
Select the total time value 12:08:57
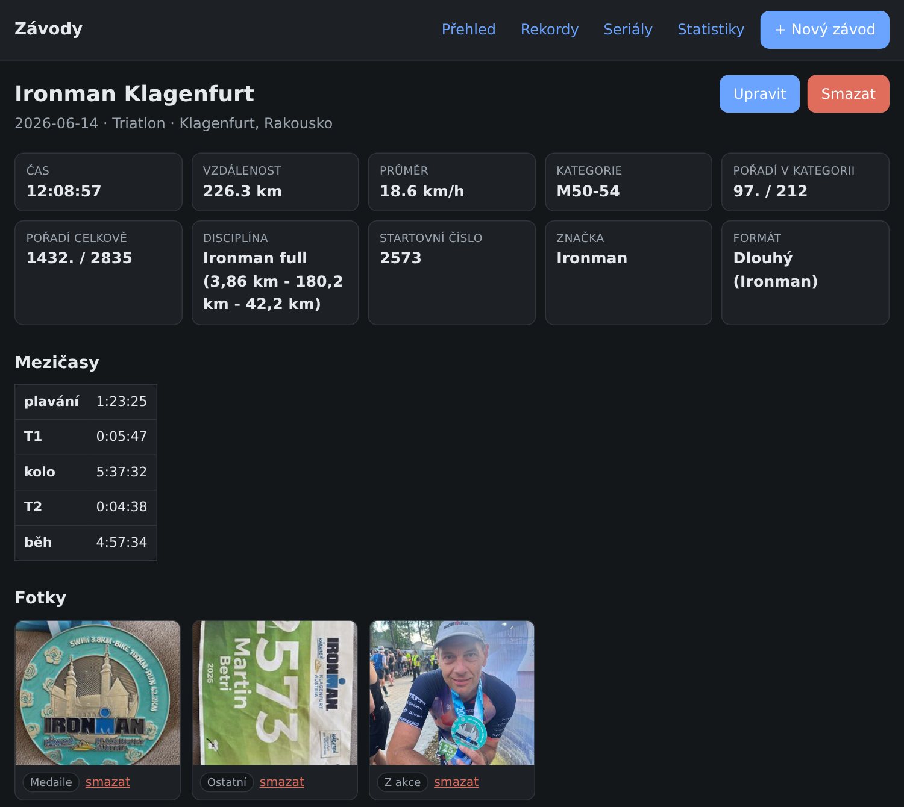(x=64, y=191)
